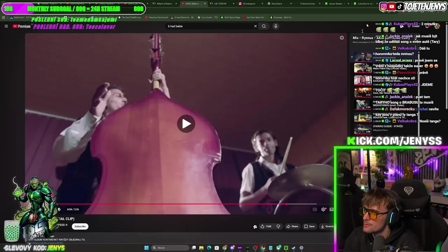
Task: Open OBS Studio from the taskbar
Action: click(x=255, y=248)
